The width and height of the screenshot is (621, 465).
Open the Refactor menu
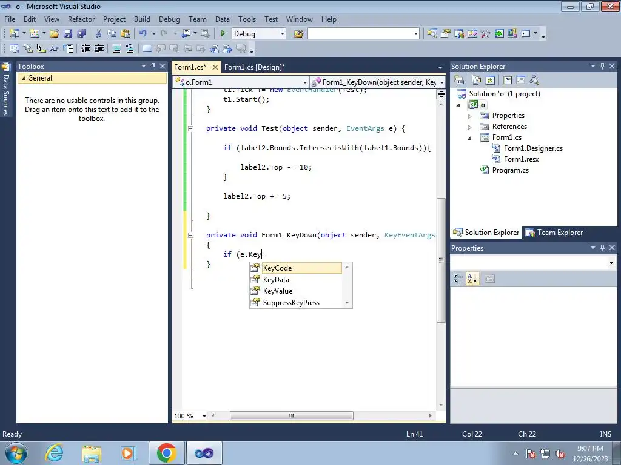[x=81, y=19]
